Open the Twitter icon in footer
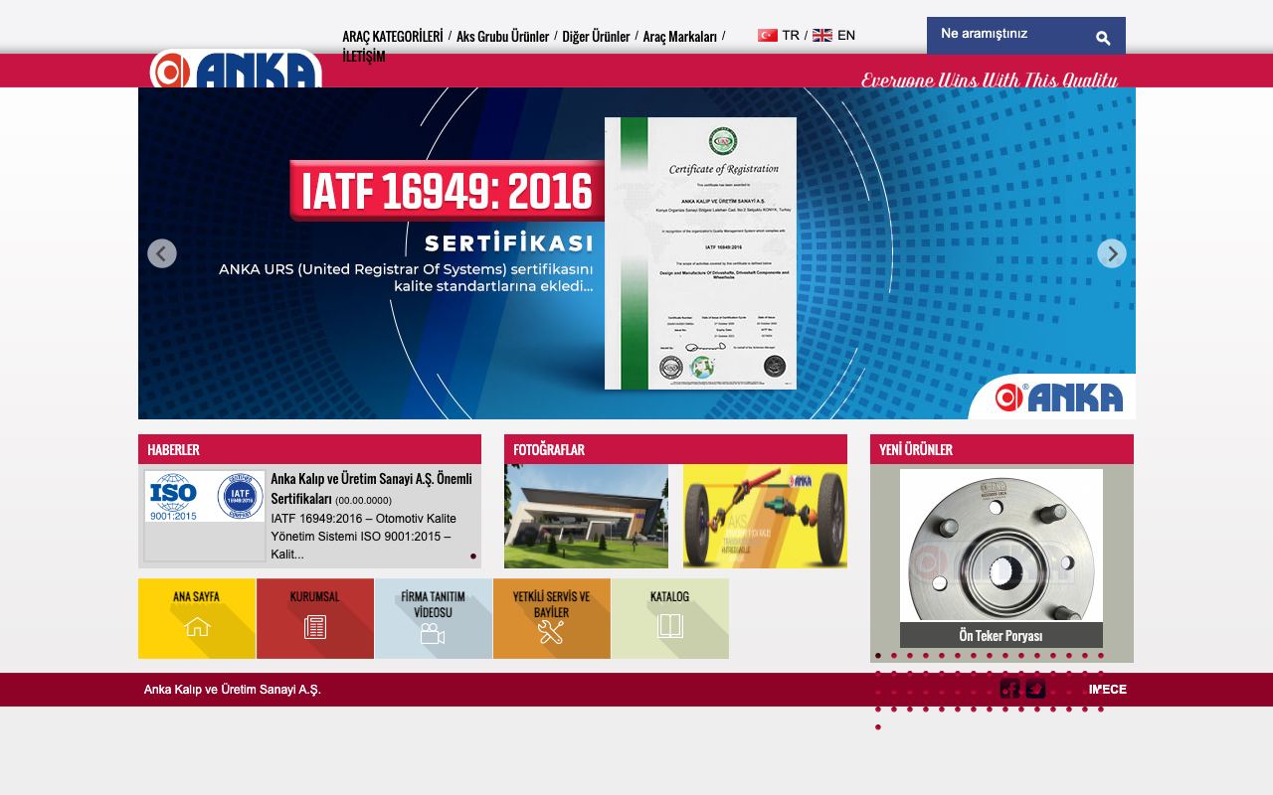The width and height of the screenshot is (1273, 795). click(1035, 689)
